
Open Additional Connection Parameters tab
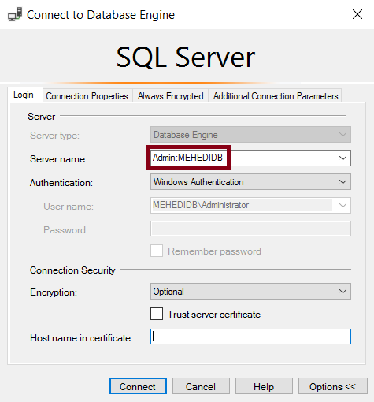point(276,96)
